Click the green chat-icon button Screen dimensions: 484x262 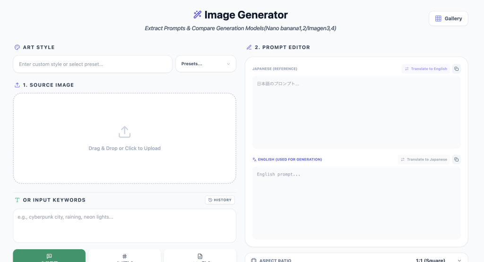(x=49, y=256)
